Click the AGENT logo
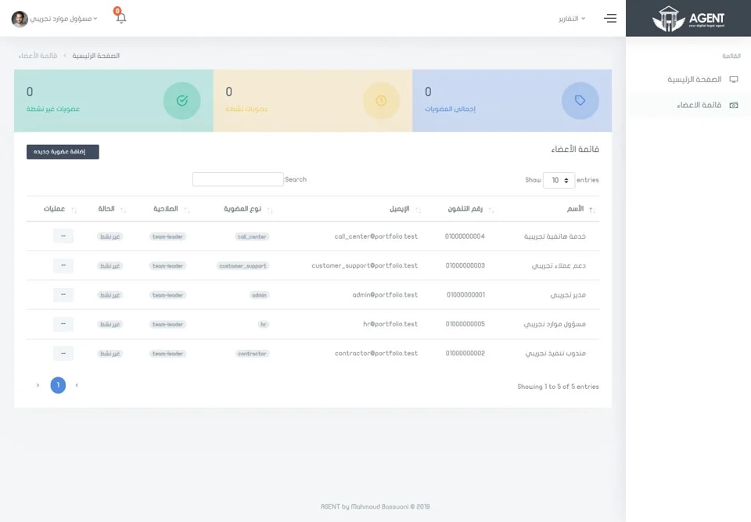The width and height of the screenshot is (751, 522). coord(688,19)
